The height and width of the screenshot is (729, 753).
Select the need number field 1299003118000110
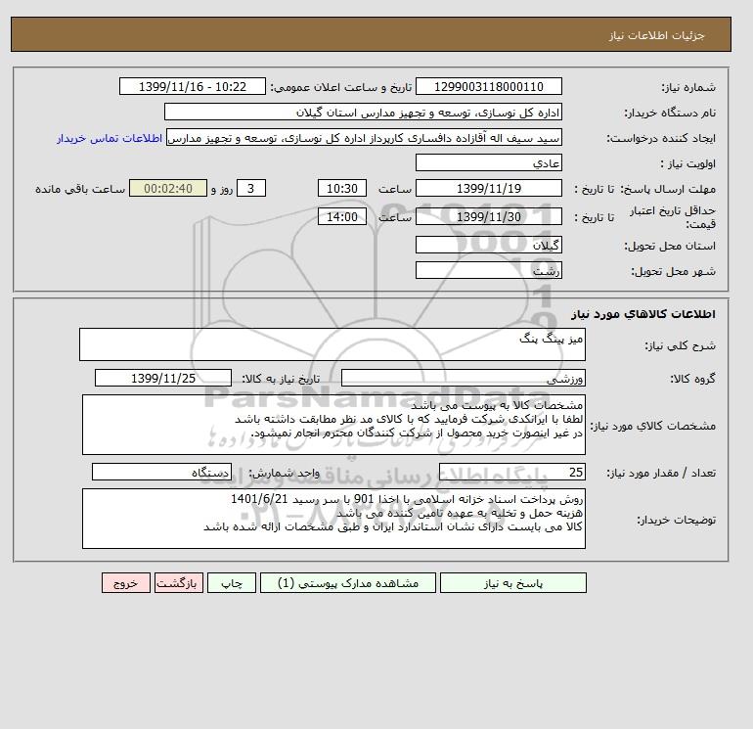(x=488, y=86)
